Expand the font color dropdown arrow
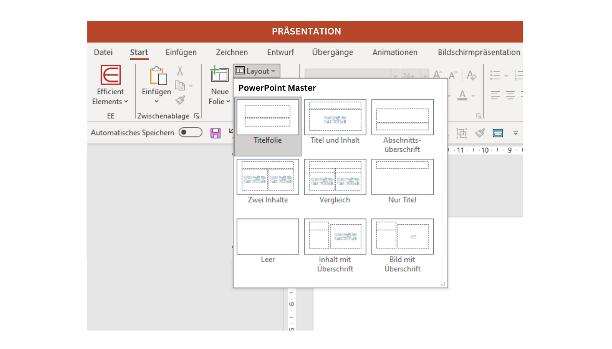 coord(474,95)
